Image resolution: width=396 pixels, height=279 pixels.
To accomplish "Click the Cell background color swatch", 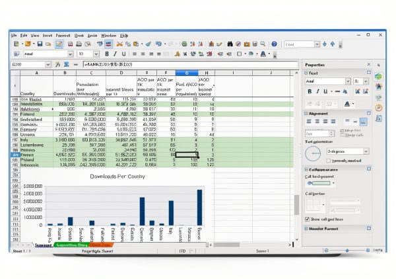I will (321, 183).
